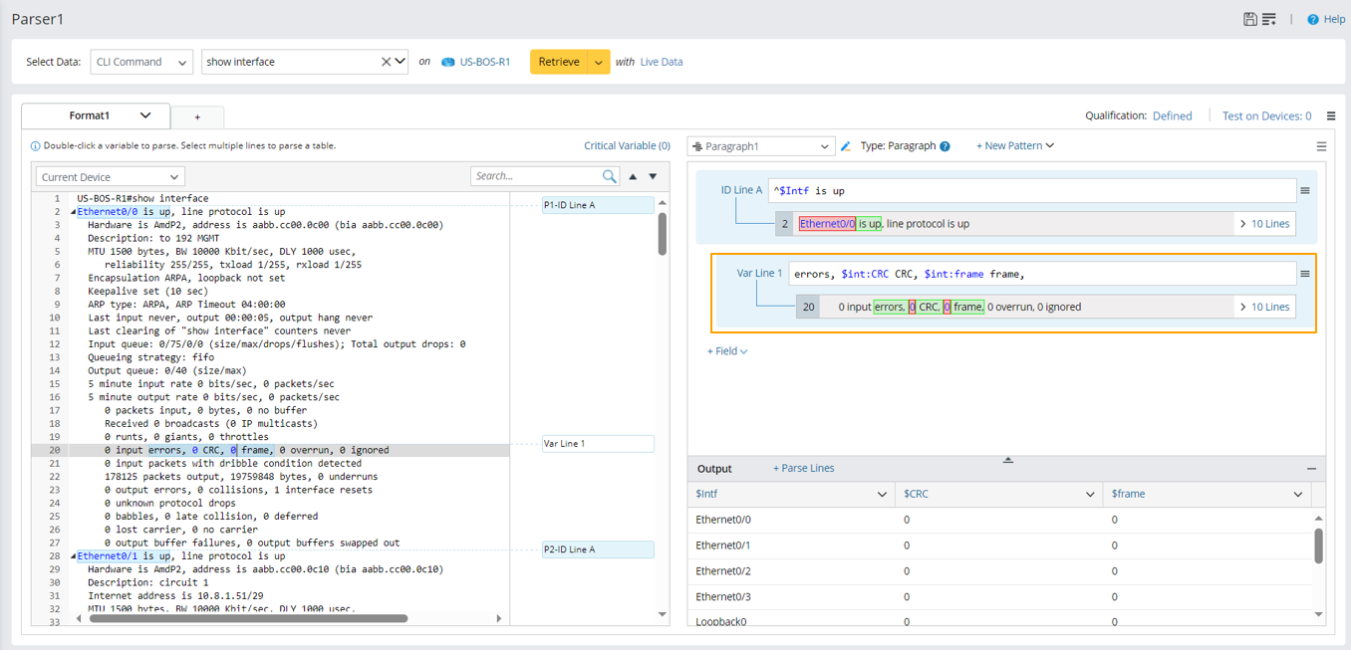
Task: Expand the $CRC column dropdown
Action: click(1090, 494)
